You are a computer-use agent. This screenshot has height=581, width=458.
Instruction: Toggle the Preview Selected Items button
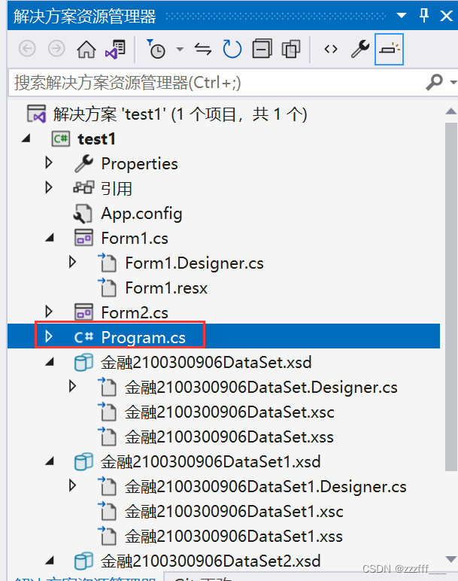[x=389, y=49]
